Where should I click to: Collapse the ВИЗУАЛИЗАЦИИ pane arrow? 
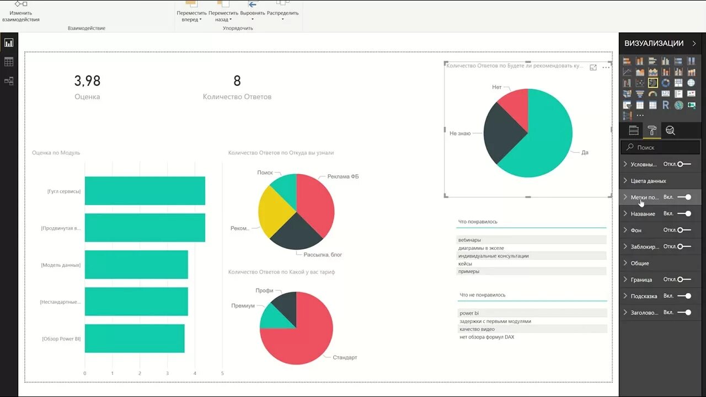point(694,43)
